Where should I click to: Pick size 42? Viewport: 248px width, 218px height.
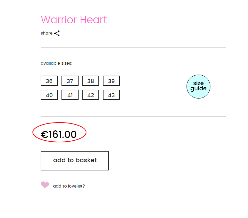(91, 95)
